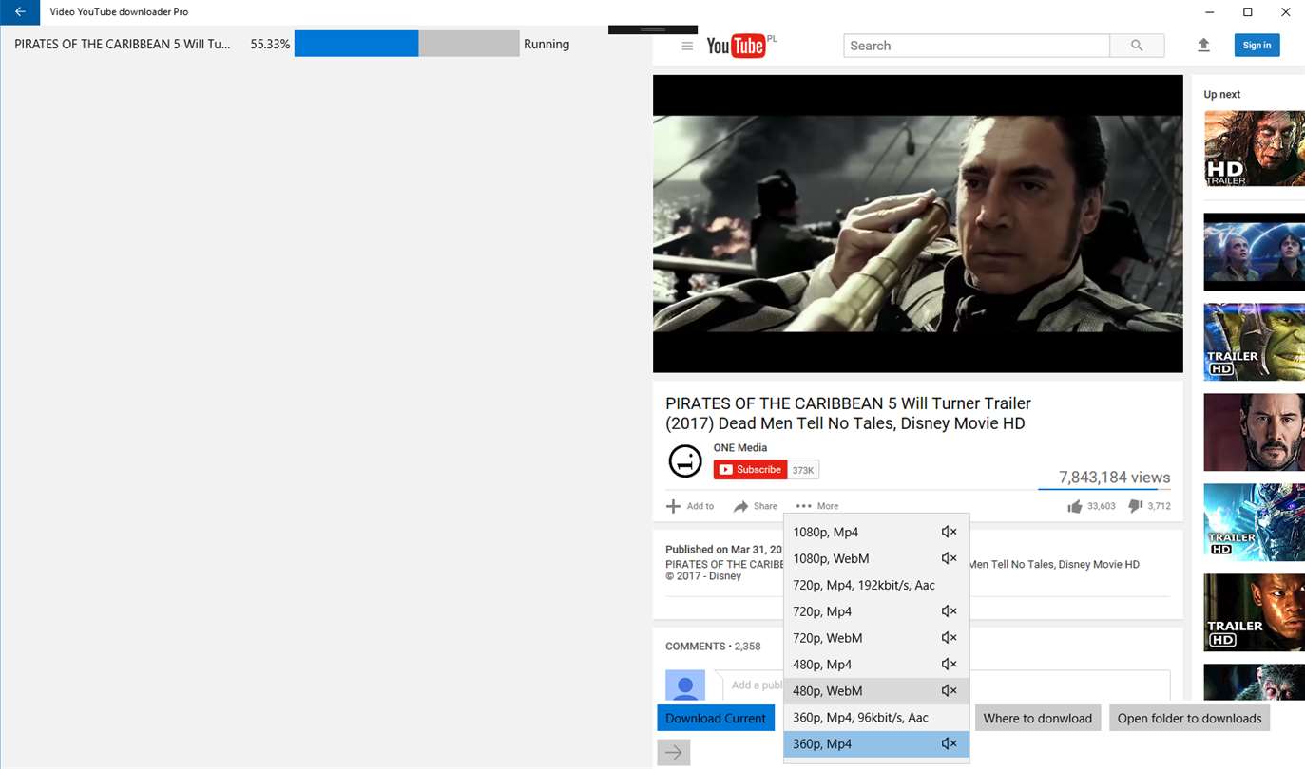The width and height of the screenshot is (1305, 769).
Task: Click the thumbs up like icon
Action: coord(1075,506)
